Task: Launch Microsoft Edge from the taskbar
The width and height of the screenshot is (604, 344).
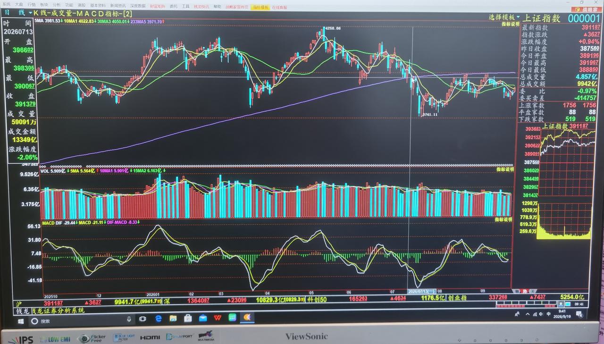Action: pyautogui.click(x=158, y=319)
